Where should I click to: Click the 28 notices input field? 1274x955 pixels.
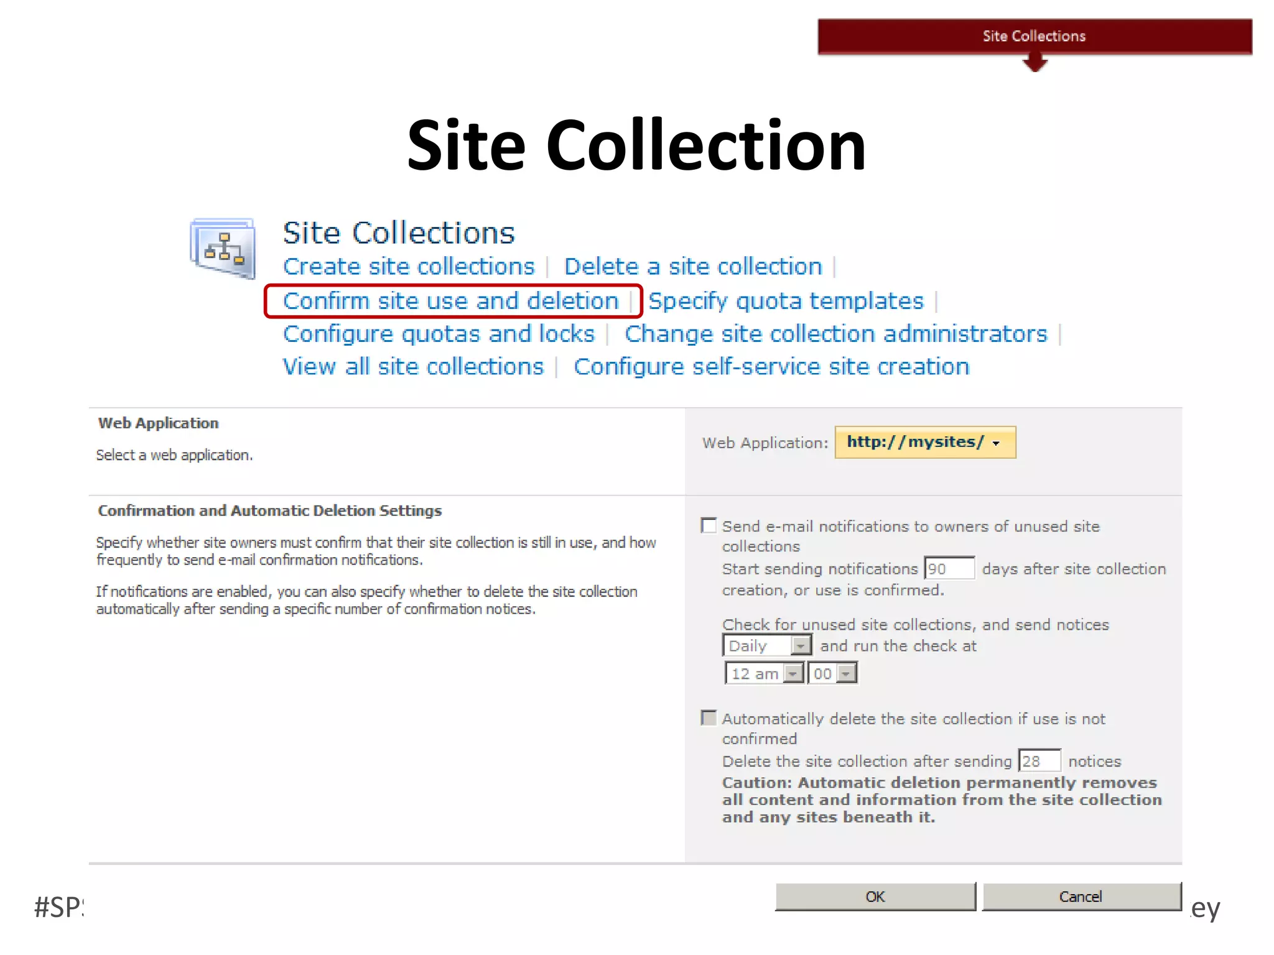1039,760
